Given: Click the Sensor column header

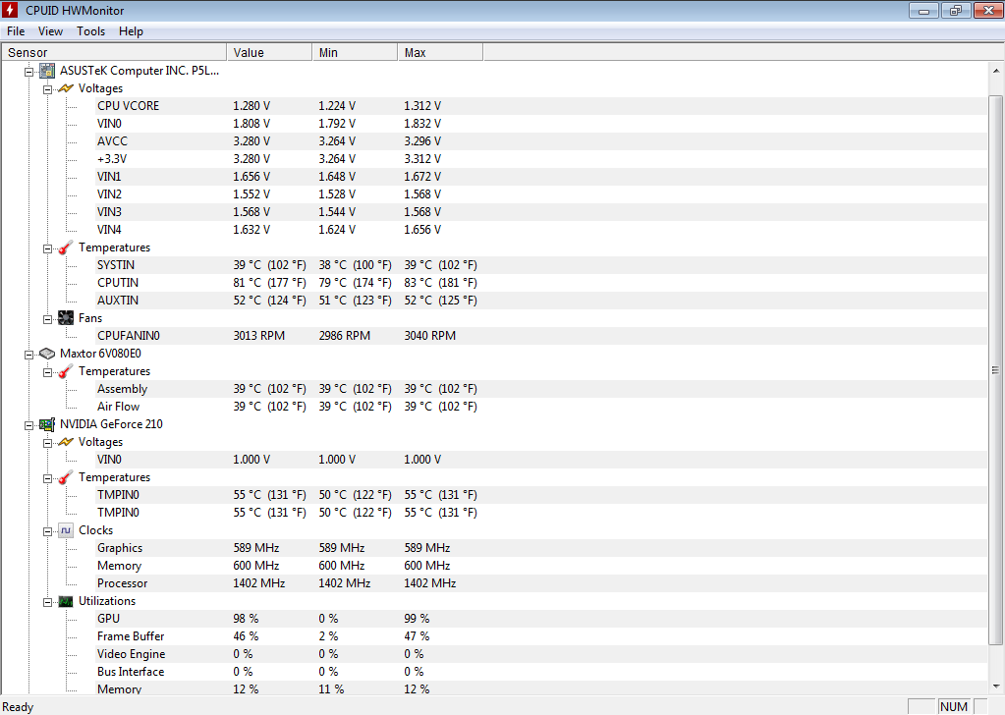Looking at the screenshot, I should (x=114, y=52).
